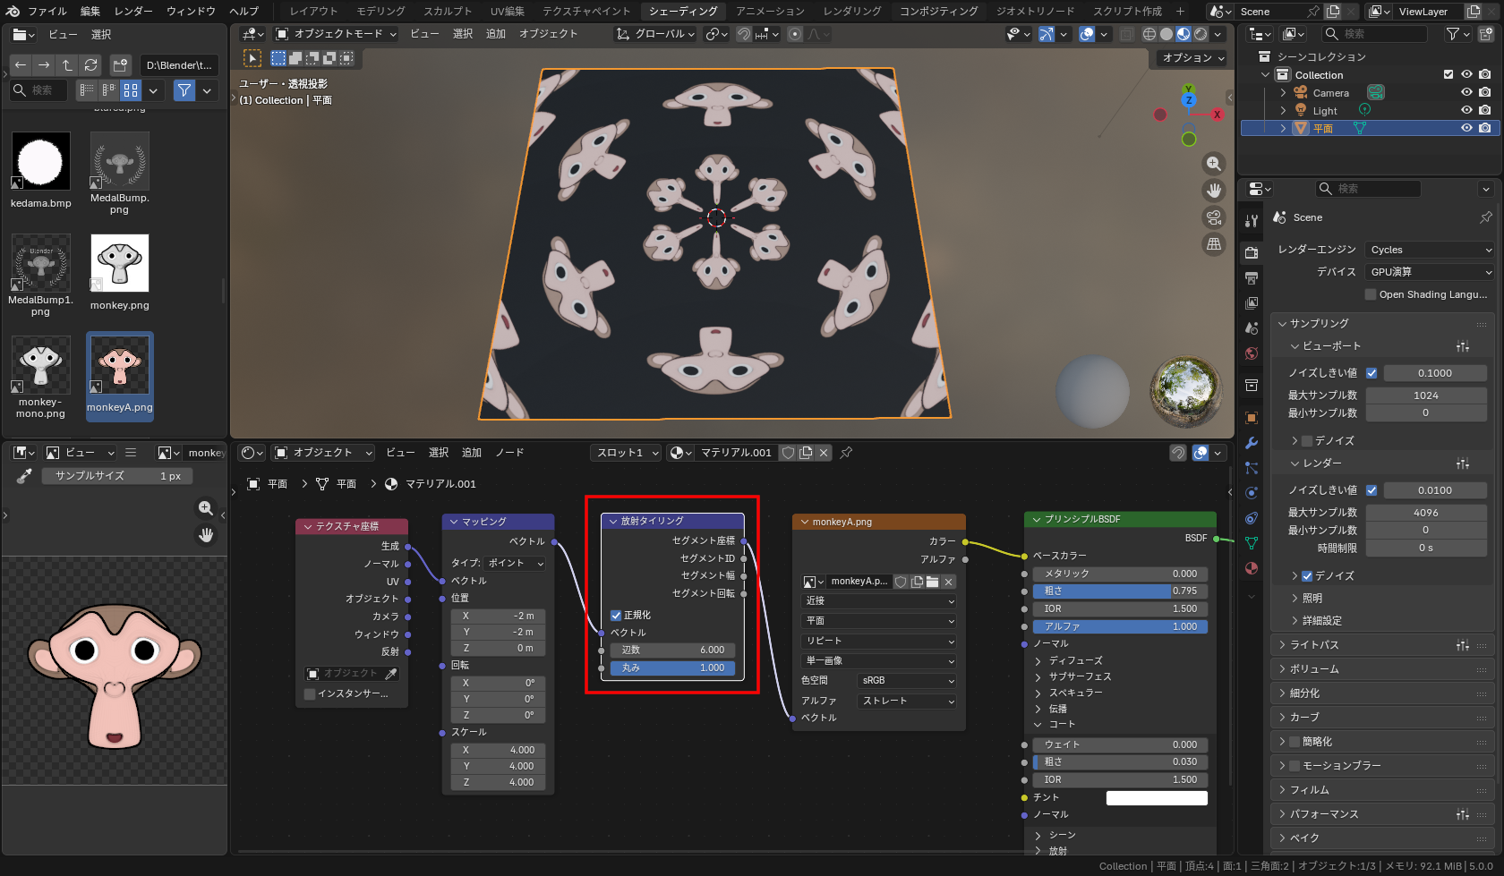Open the View Layer properties tab
Viewport: 1504px width, 876px height.
click(1252, 303)
